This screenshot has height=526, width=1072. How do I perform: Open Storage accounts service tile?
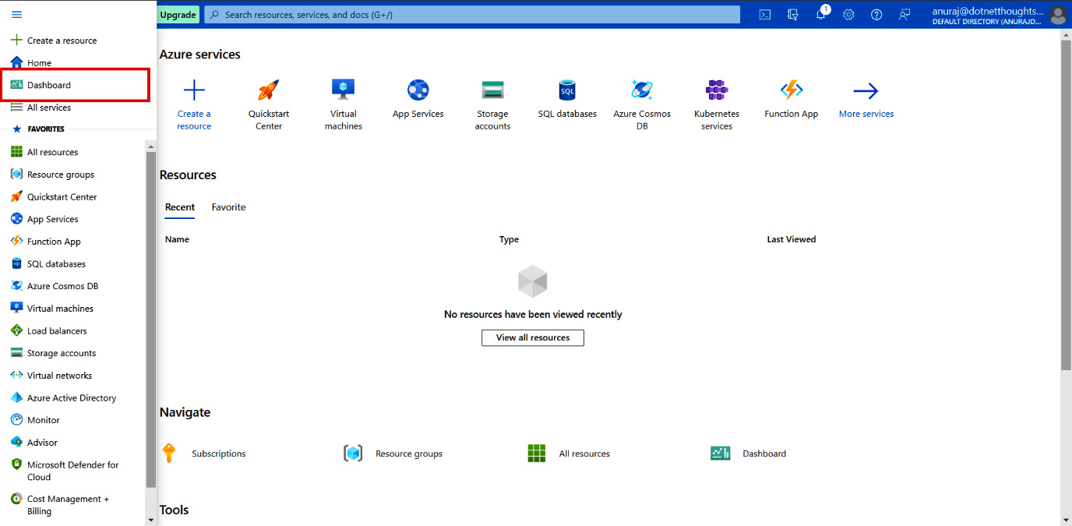coord(493,104)
